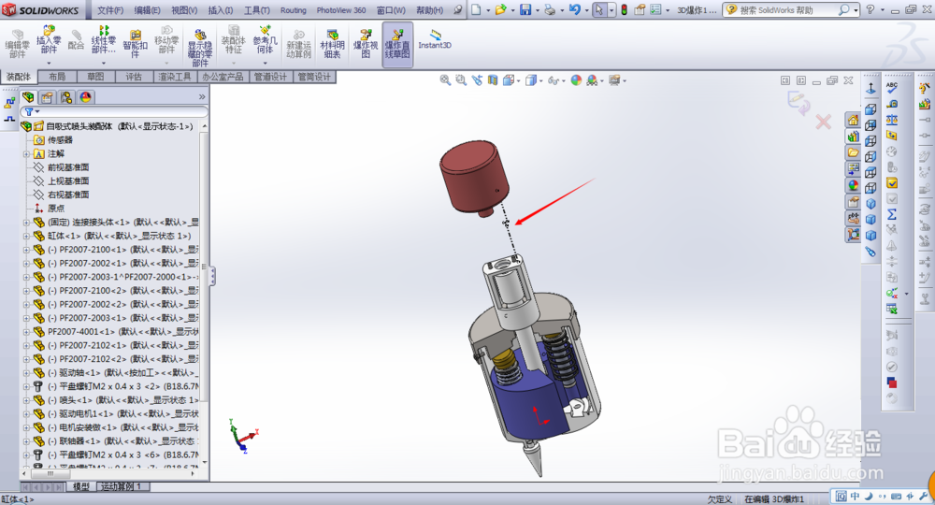
Task: Open the Routing menu
Action: pos(293,10)
